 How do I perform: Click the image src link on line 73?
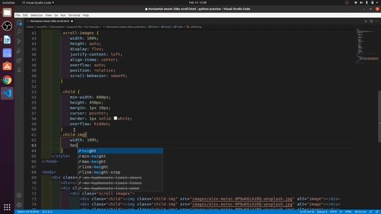[x=242, y=199]
